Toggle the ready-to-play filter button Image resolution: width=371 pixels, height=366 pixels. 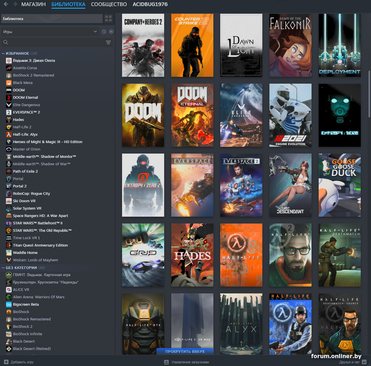pos(111,32)
